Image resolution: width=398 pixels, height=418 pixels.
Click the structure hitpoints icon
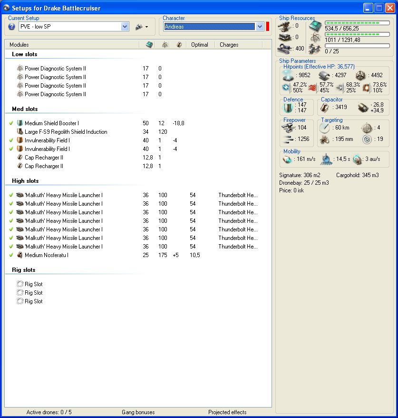click(360, 75)
